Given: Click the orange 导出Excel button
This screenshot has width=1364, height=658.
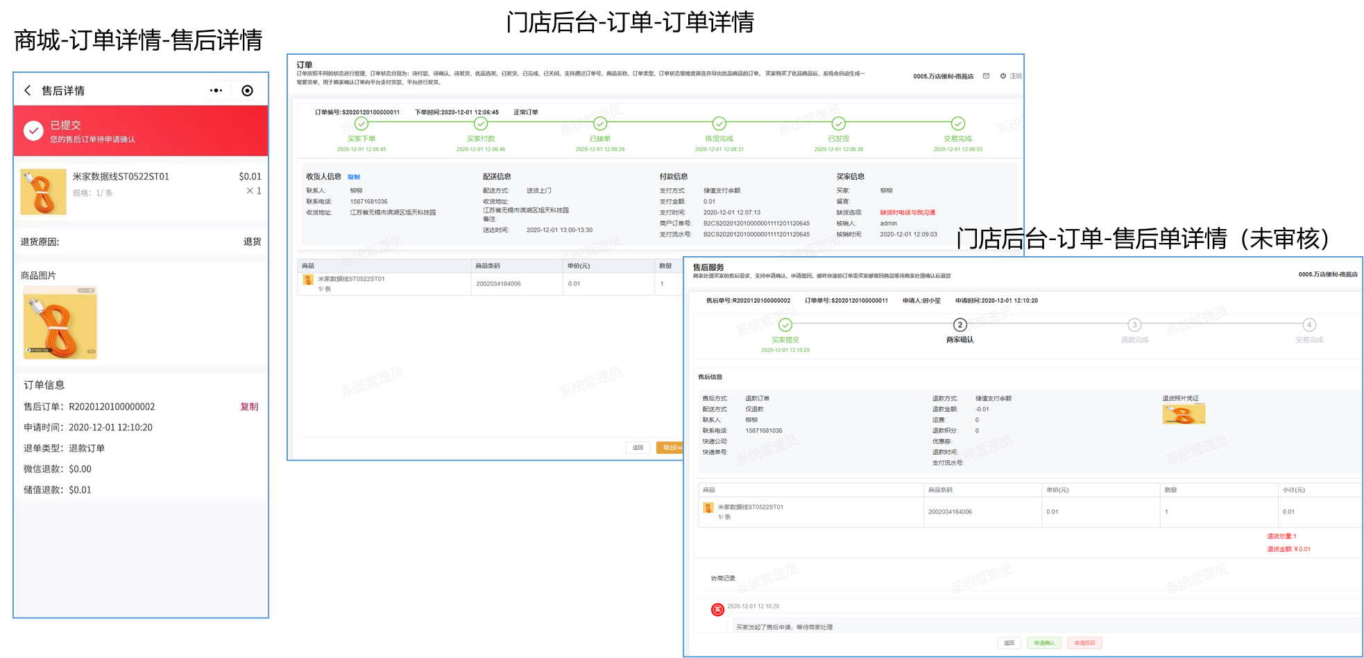Looking at the screenshot, I should (x=670, y=448).
